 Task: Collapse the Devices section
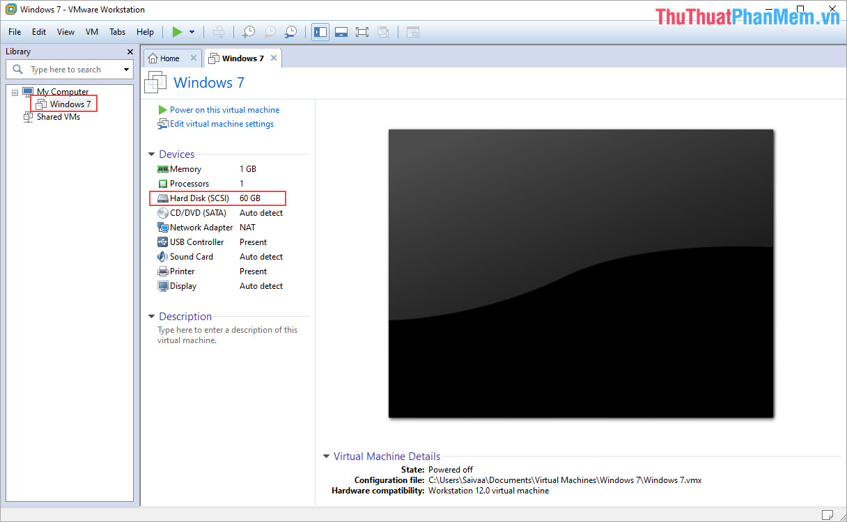pyautogui.click(x=151, y=154)
